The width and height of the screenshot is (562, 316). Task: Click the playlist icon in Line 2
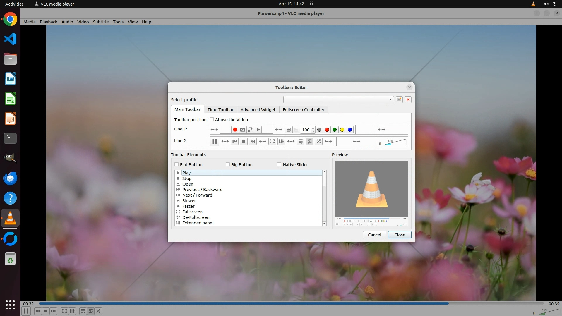(300, 141)
